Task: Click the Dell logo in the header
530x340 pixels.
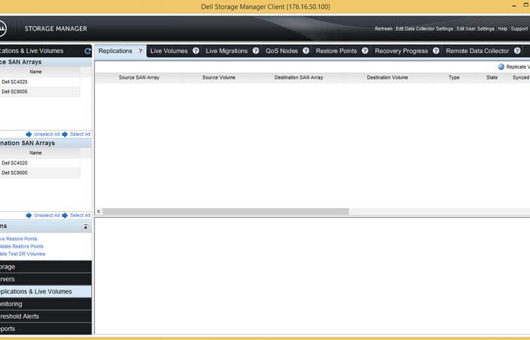Action: pos(1,29)
